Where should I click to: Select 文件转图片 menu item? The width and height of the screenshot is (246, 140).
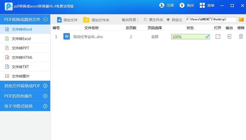click(x=25, y=76)
